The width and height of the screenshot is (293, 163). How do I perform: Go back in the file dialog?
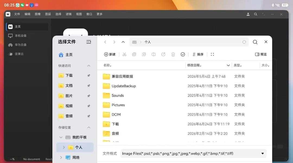click(x=105, y=42)
